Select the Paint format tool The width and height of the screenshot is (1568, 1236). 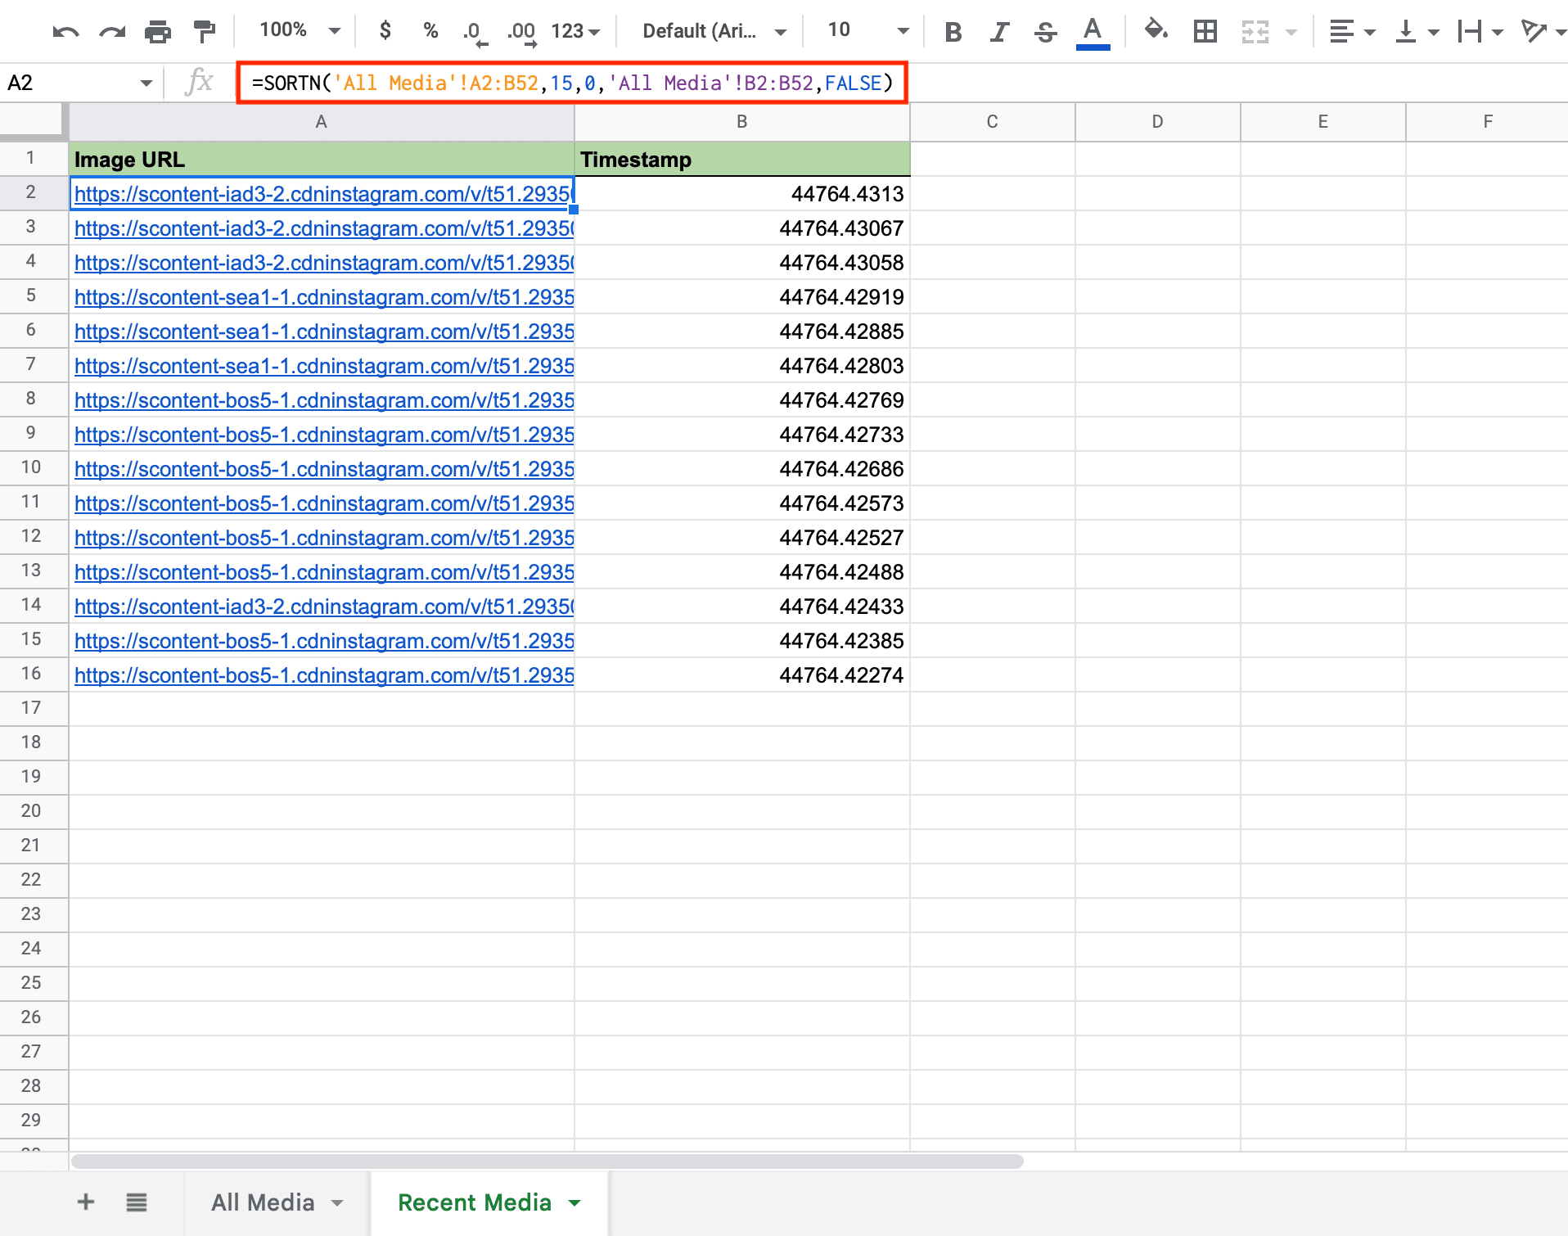[x=203, y=31]
